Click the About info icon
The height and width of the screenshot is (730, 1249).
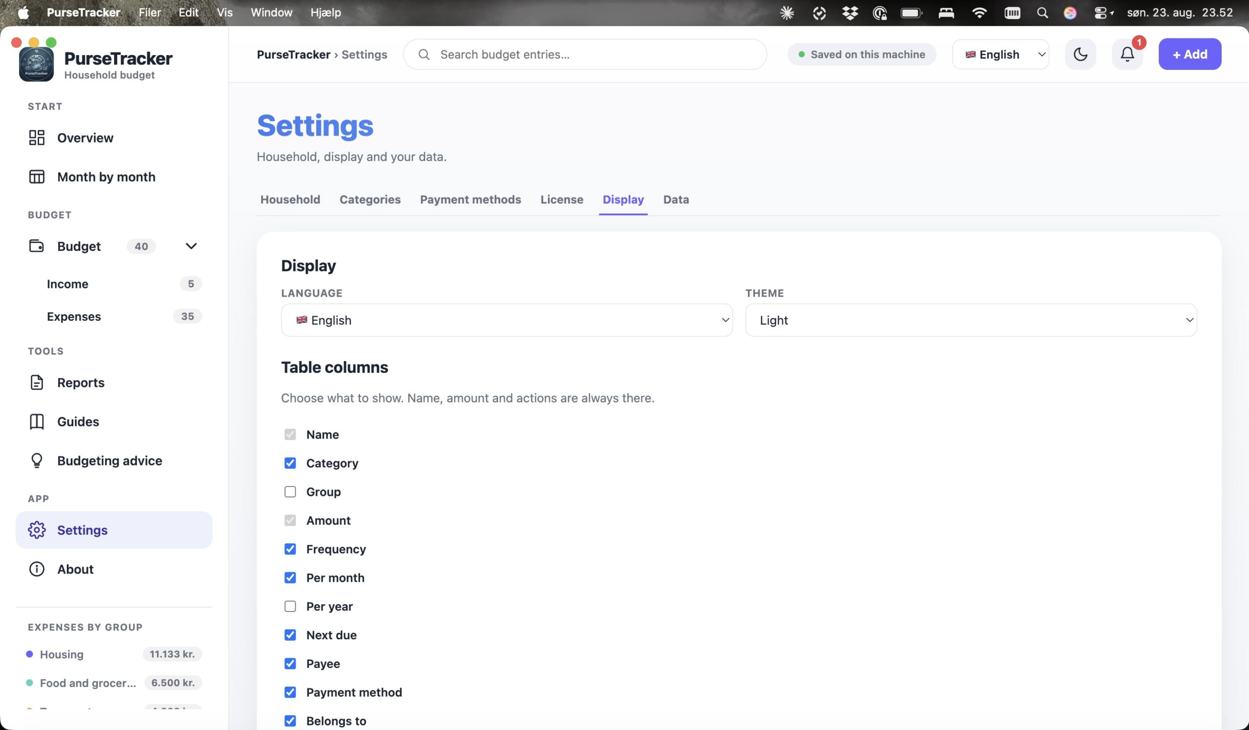[x=37, y=569]
